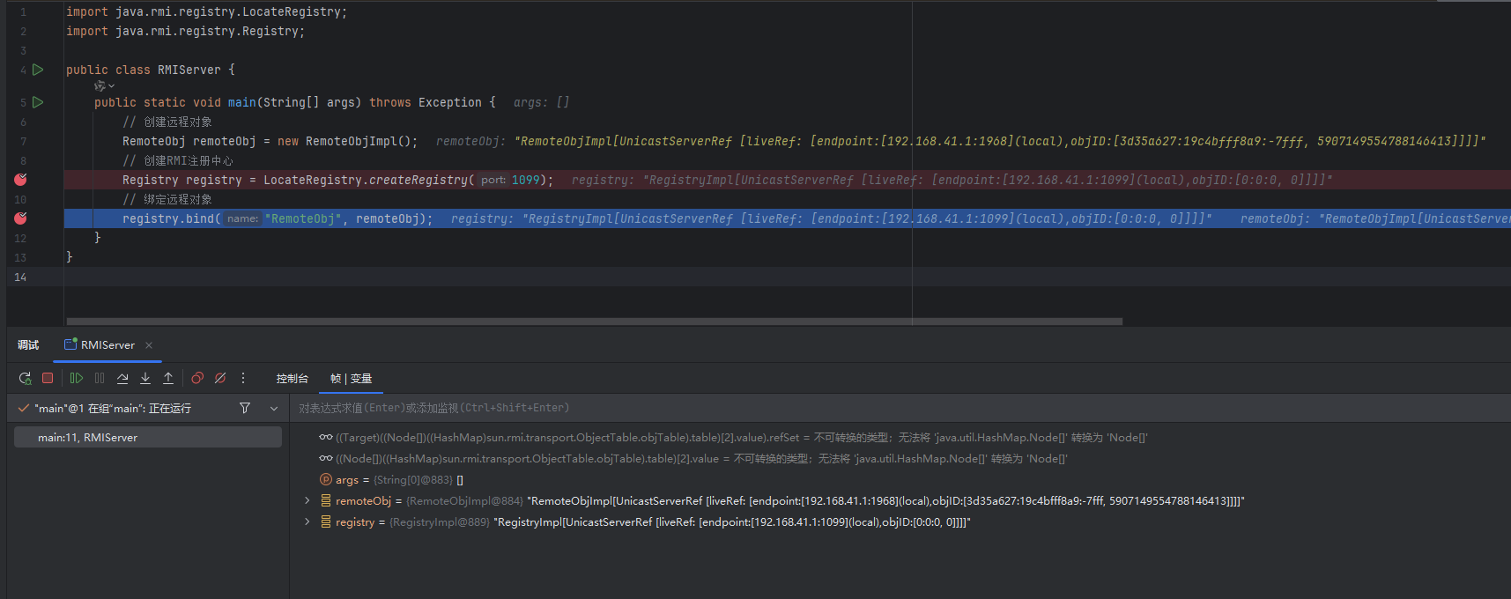
Task: Toggle breakpoint on the createRegistry line
Action: click(20, 180)
